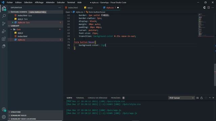Switch to the PROBLÈMES panel tab

coord(116,98)
